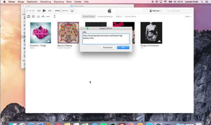Open the Fenster menu
211x125 pixels.
tap(78, 2)
